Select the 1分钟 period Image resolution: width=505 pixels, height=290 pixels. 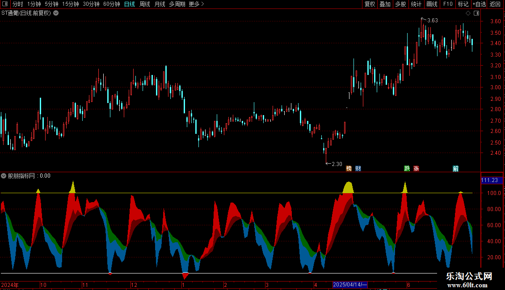tap(34, 4)
